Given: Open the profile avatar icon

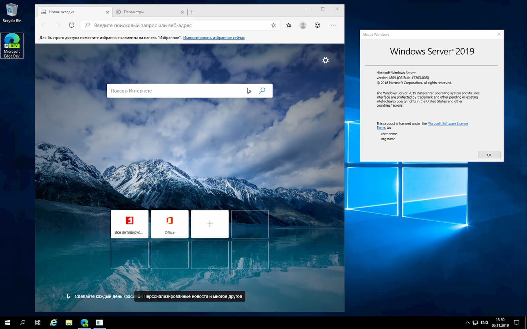Looking at the screenshot, I should [x=303, y=25].
